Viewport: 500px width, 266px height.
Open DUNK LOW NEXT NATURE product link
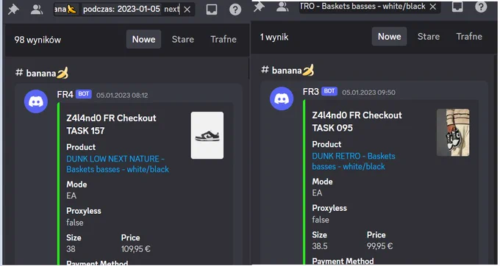click(118, 164)
